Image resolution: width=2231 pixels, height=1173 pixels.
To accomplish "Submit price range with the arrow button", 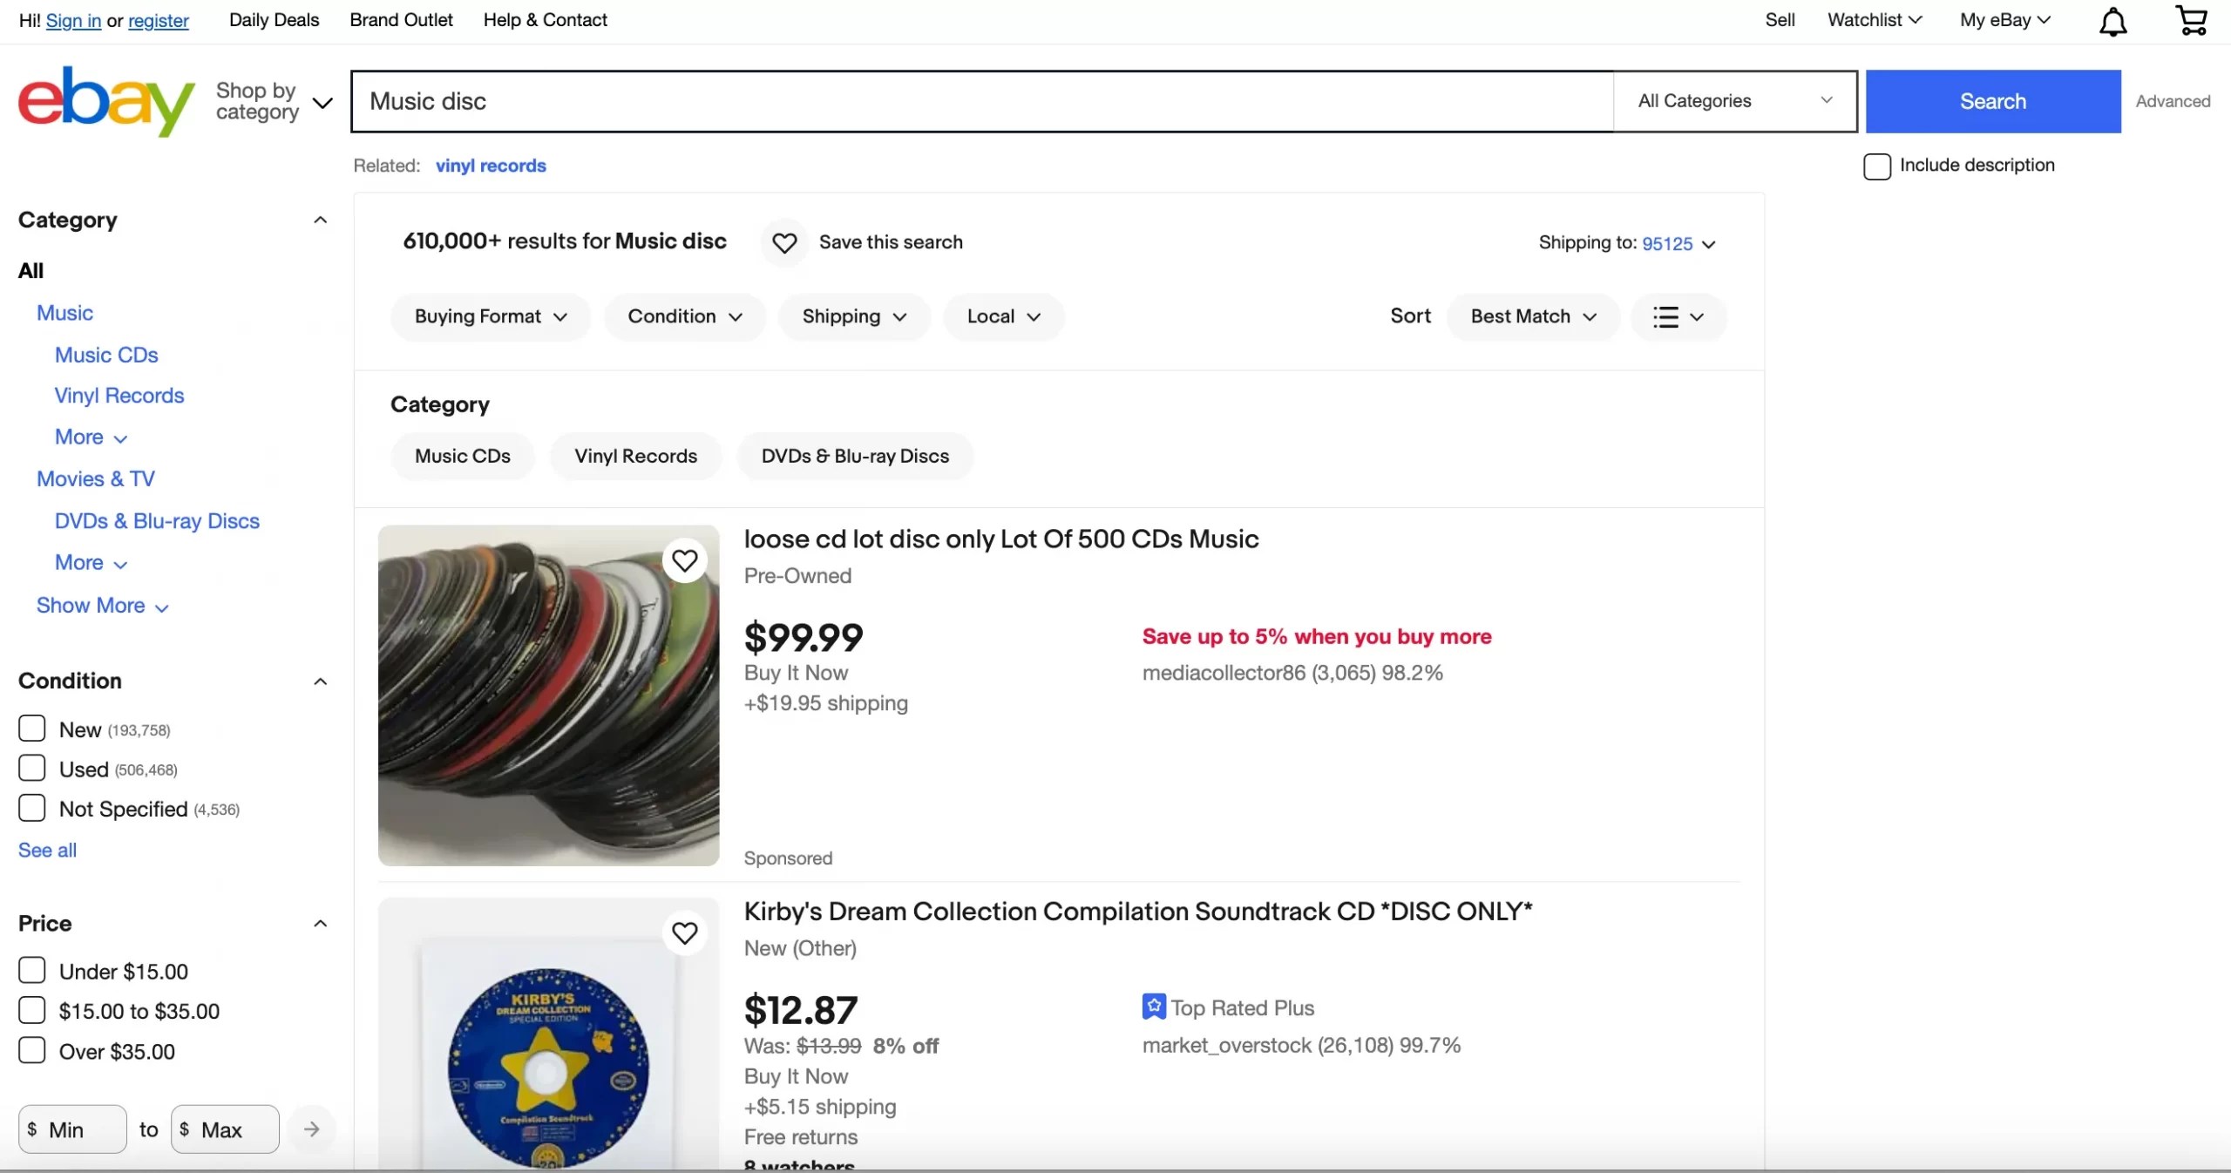I will coord(311,1129).
